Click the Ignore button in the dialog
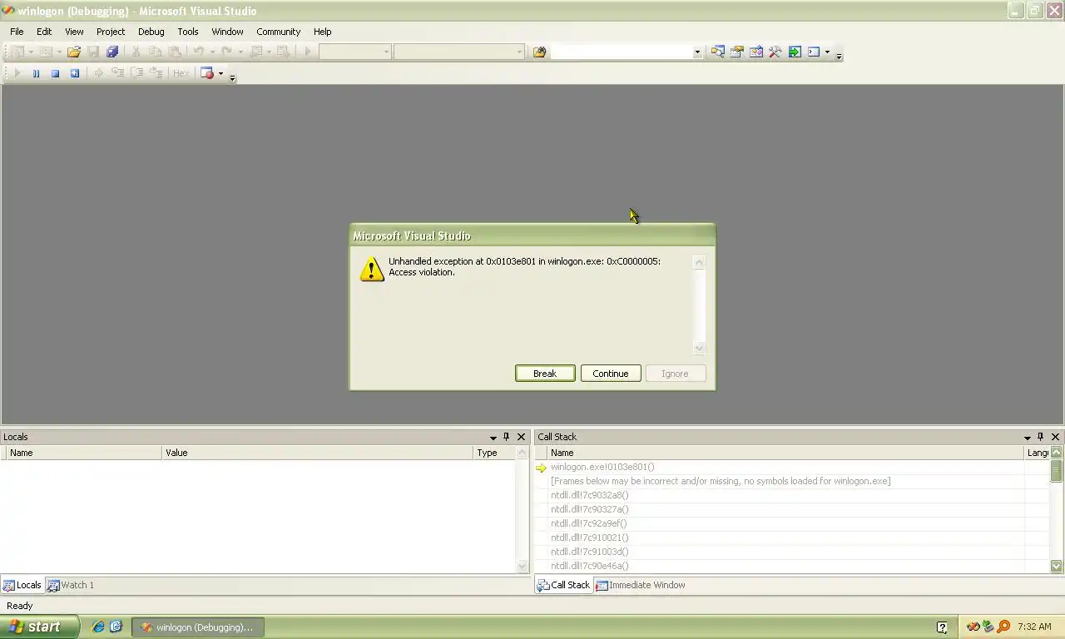The width and height of the screenshot is (1065, 639). 675,374
